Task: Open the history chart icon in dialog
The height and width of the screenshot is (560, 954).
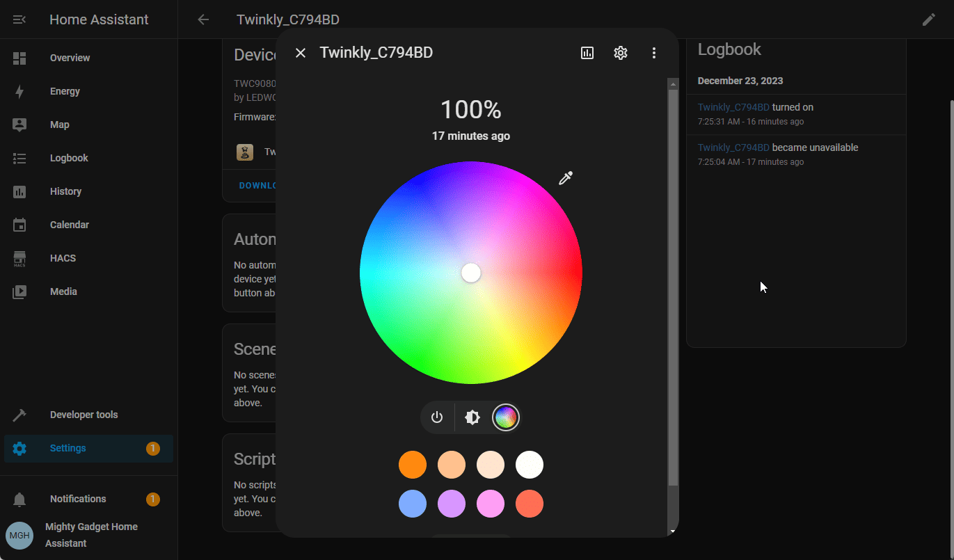Action: 587,53
